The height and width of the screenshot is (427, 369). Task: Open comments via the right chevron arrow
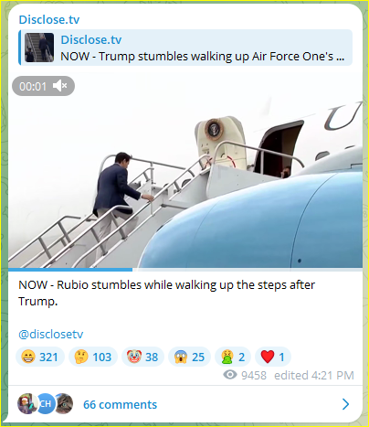pos(345,404)
